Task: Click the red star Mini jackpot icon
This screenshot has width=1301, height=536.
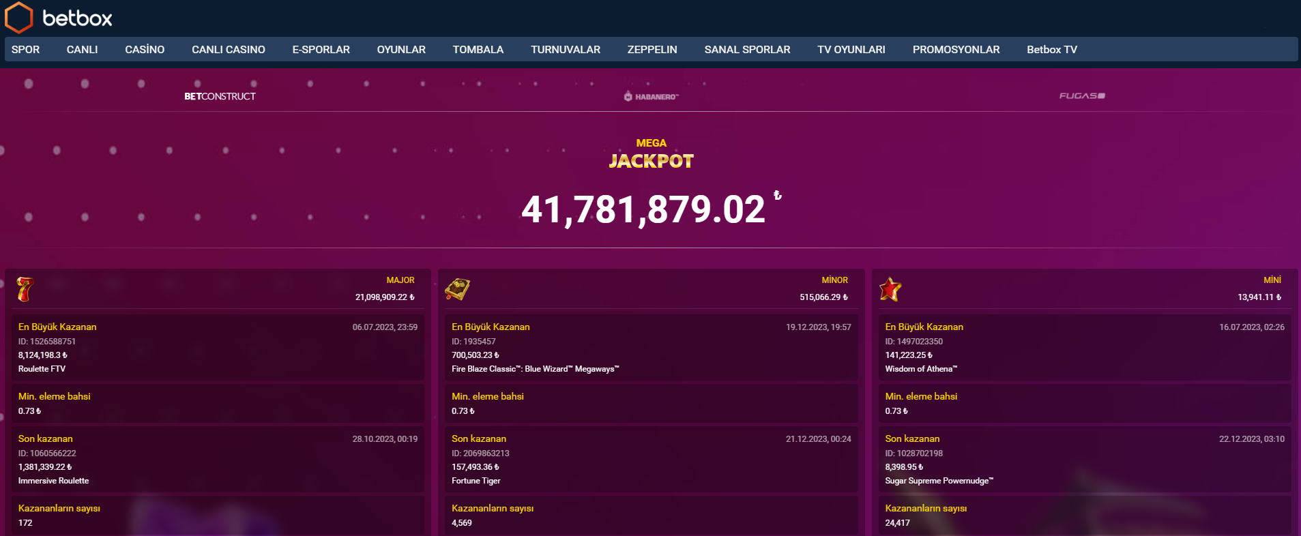Action: [890, 289]
